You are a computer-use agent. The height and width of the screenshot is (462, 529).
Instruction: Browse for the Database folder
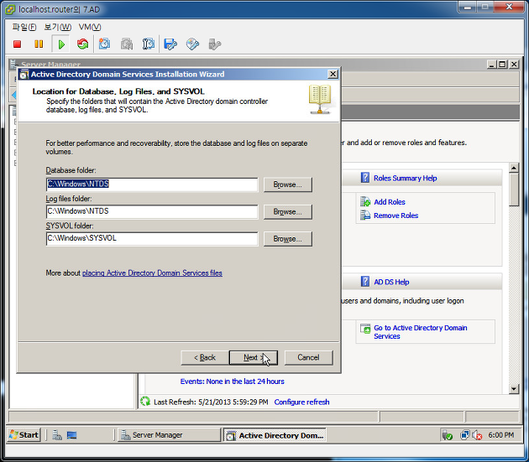(x=287, y=184)
